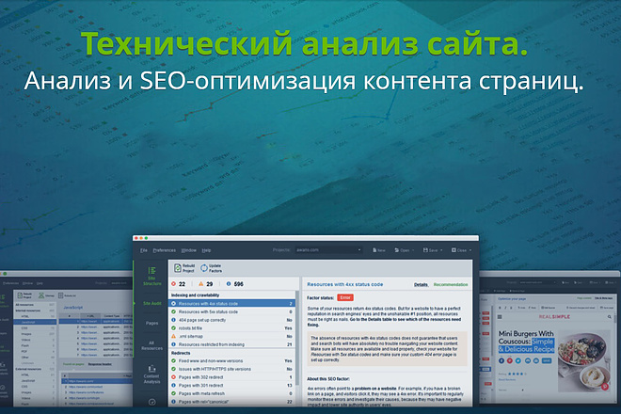Select Pages in the center sidebar
The image size is (621, 414).
pyautogui.click(x=152, y=324)
